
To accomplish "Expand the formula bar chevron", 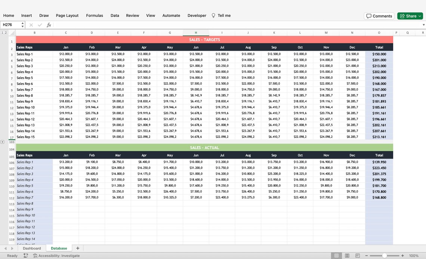I will point(423,25).
